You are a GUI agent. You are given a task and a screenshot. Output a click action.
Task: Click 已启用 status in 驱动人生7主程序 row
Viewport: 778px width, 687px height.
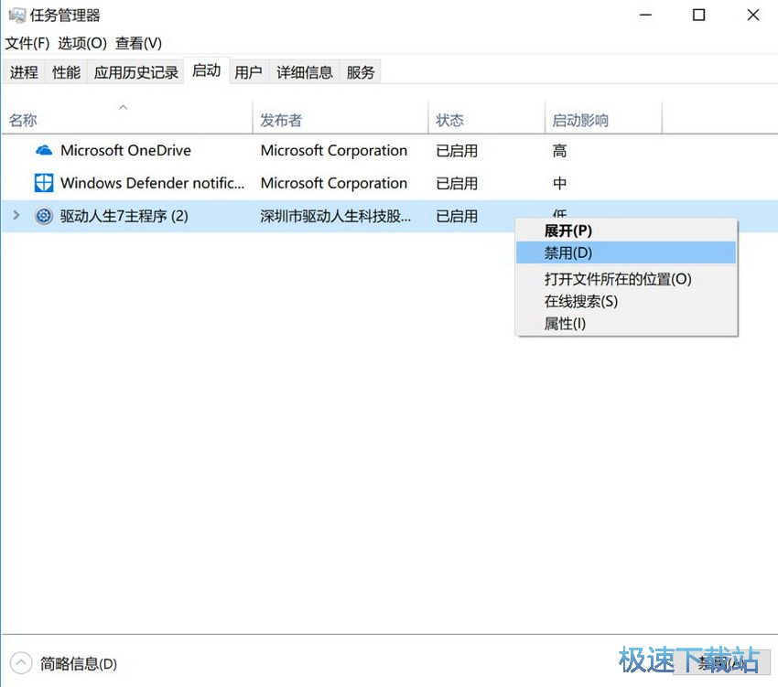[x=457, y=216]
